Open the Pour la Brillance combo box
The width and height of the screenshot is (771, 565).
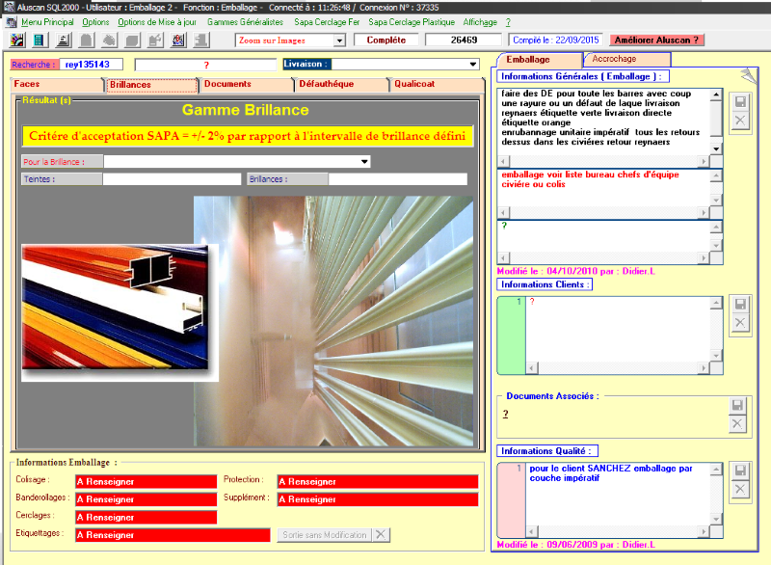point(364,162)
